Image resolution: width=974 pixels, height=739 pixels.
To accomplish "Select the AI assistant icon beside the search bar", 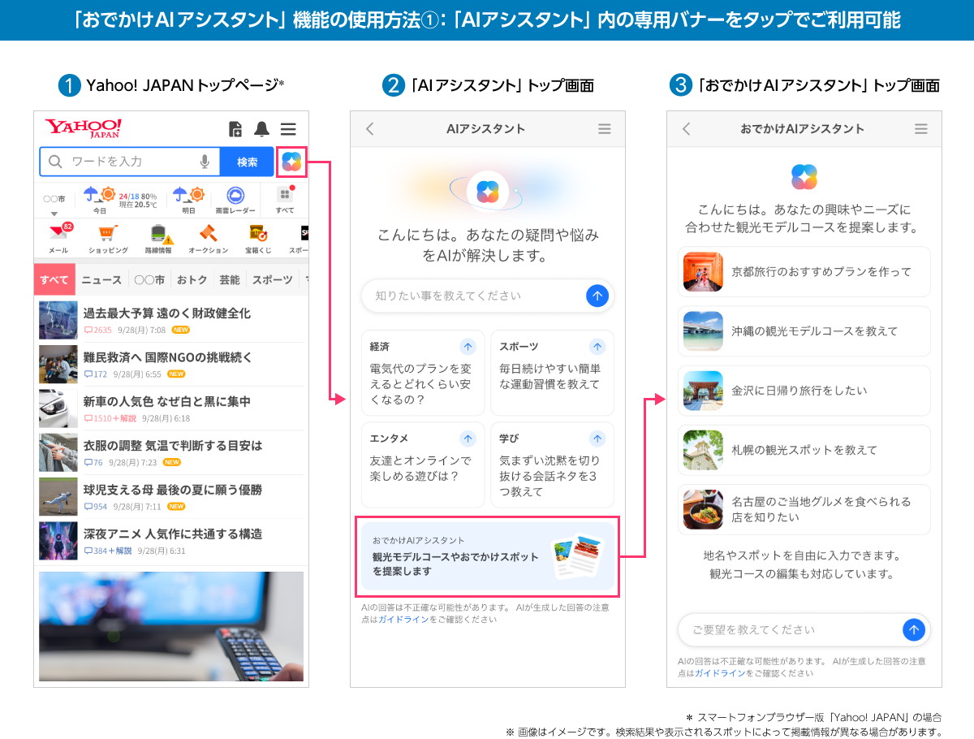I will [291, 162].
